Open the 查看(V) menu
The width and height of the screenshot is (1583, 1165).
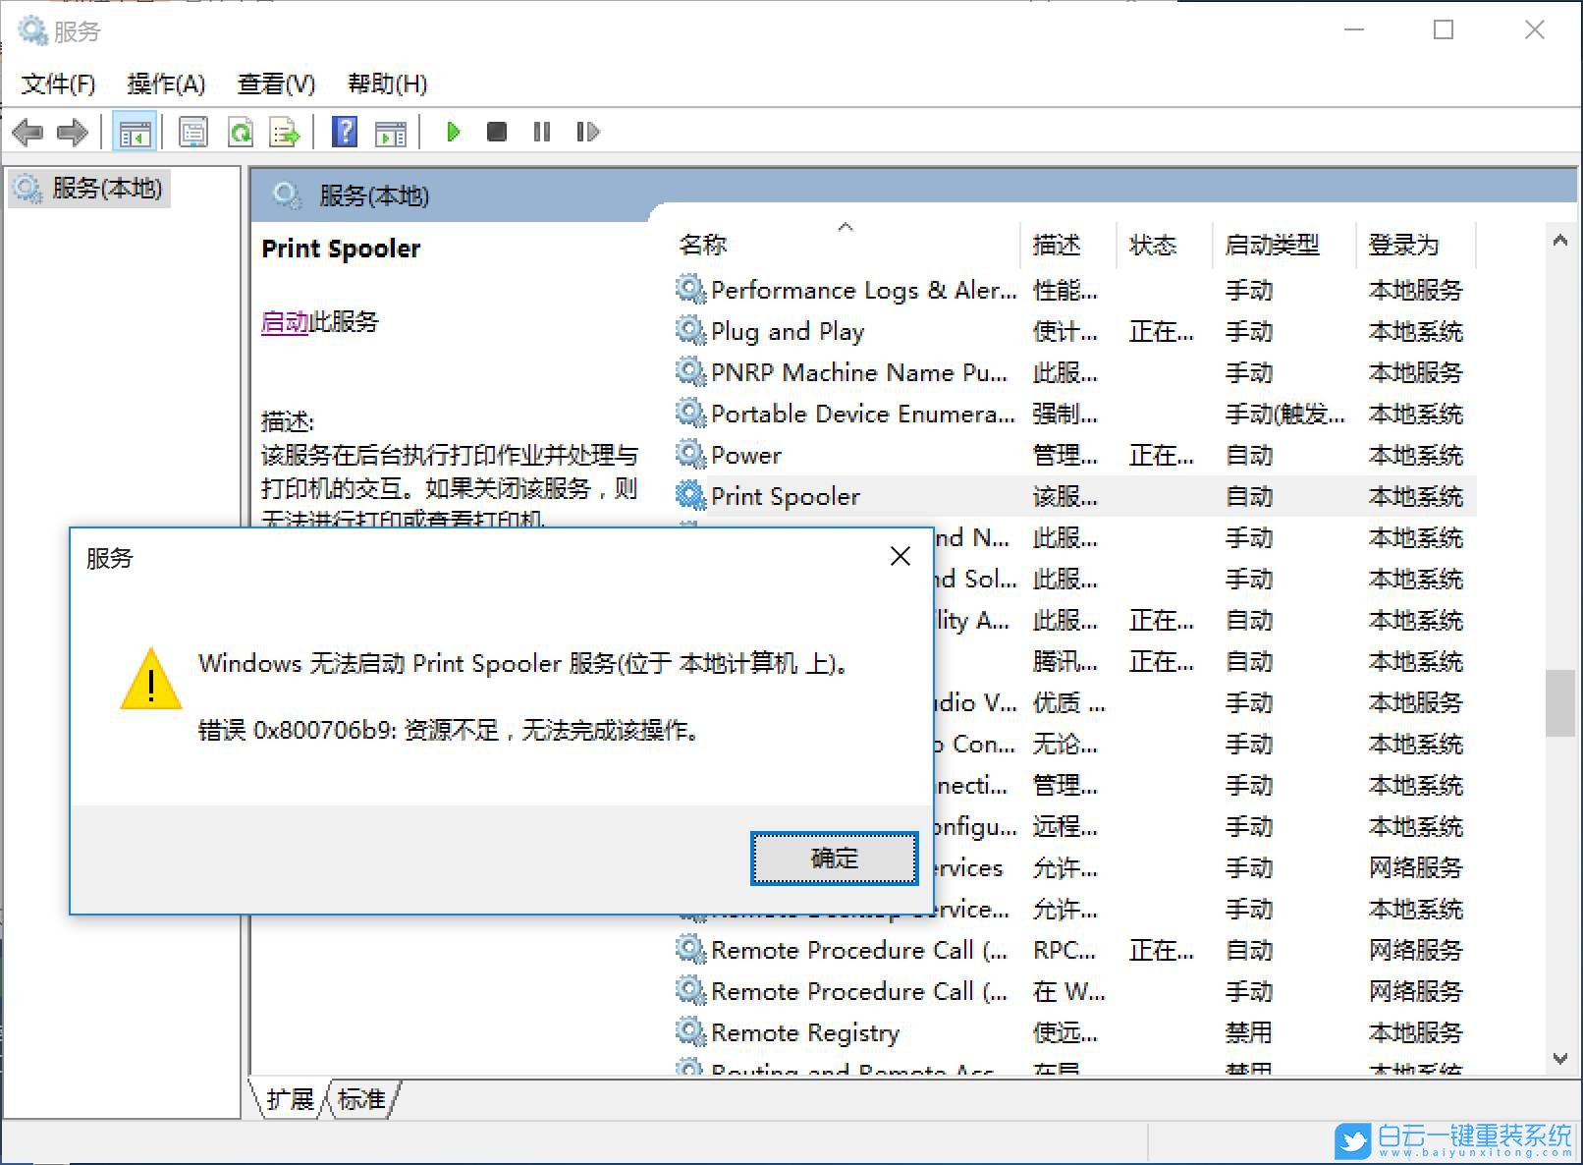click(x=276, y=83)
